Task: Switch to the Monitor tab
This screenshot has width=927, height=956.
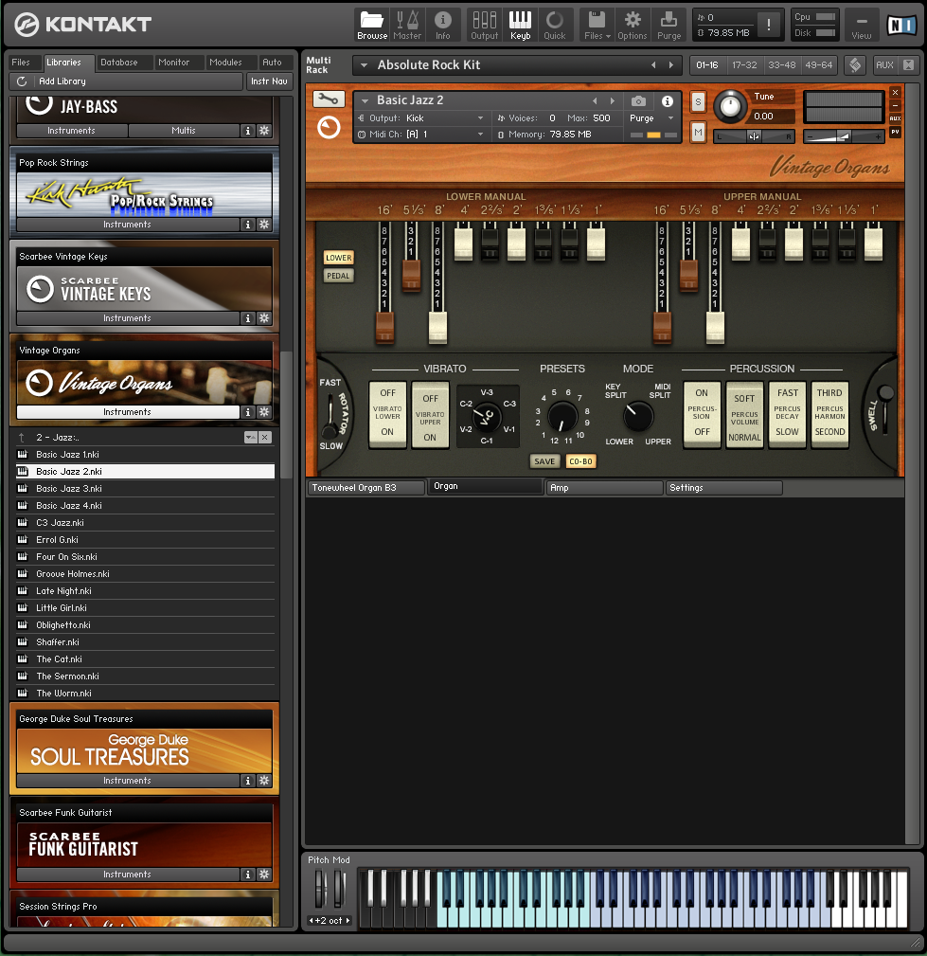Action: [173, 63]
